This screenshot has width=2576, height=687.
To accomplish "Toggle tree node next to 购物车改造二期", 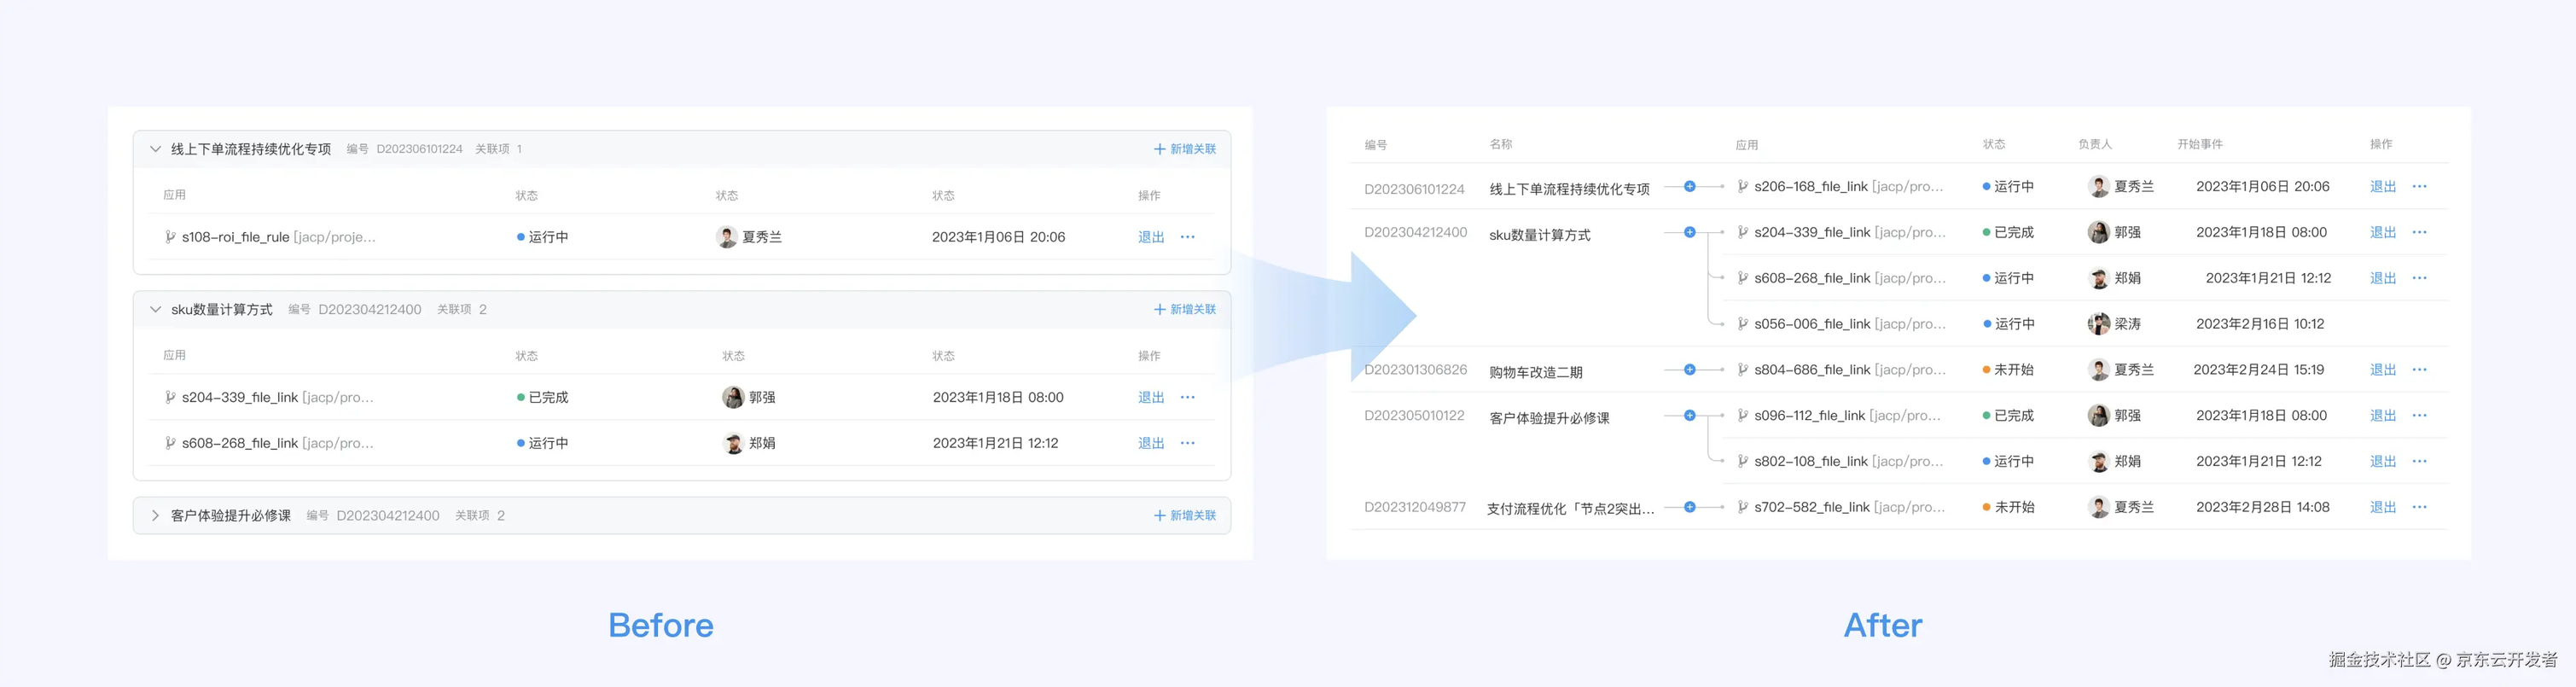I will pyautogui.click(x=1690, y=369).
